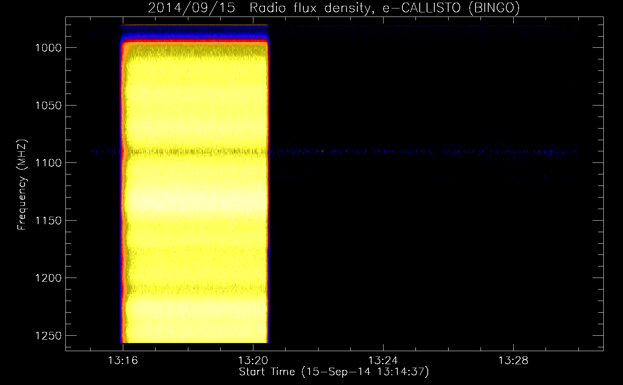Select the 1200 frequency tick label
Viewport: 623px width, 385px height.
[x=48, y=278]
